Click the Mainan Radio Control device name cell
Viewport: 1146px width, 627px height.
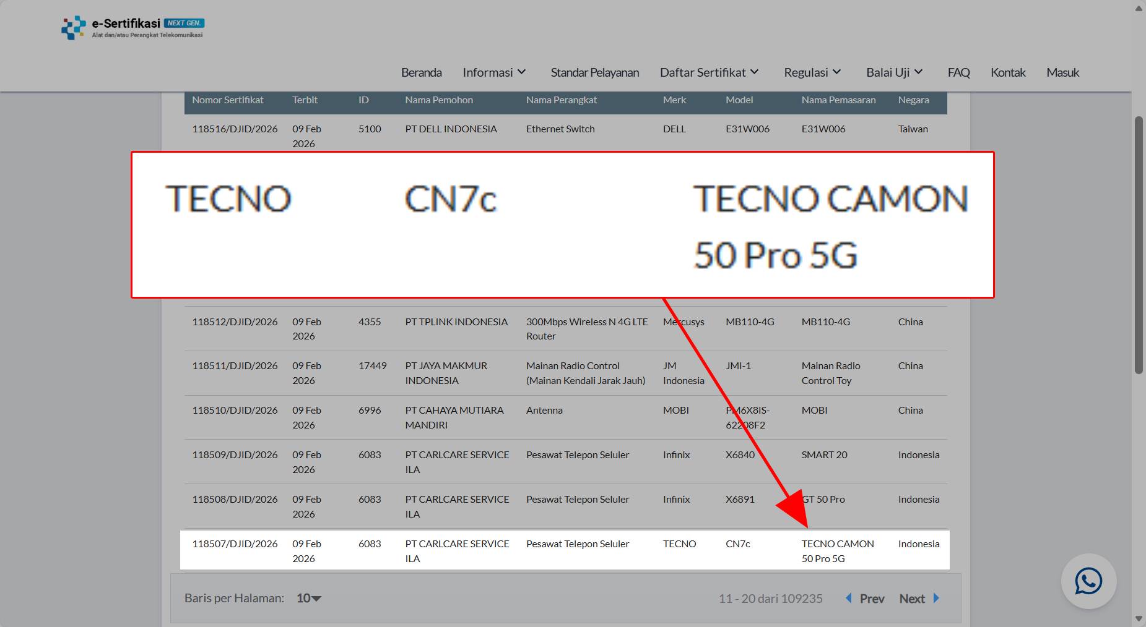(586, 373)
